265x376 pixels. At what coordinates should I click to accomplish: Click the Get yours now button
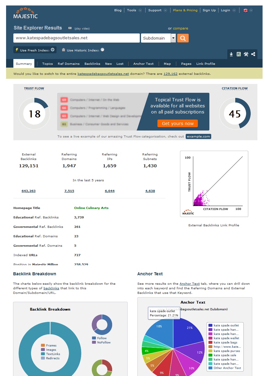click(178, 124)
